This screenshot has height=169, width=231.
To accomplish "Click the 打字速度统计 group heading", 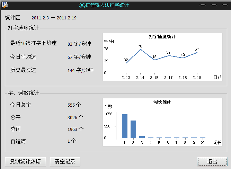I will (23, 28).
